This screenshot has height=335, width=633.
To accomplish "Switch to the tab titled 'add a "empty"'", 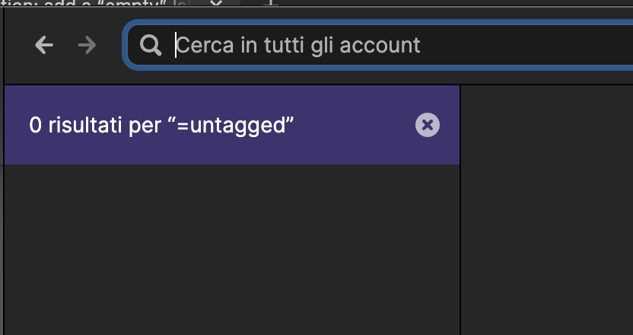I will point(95,3).
